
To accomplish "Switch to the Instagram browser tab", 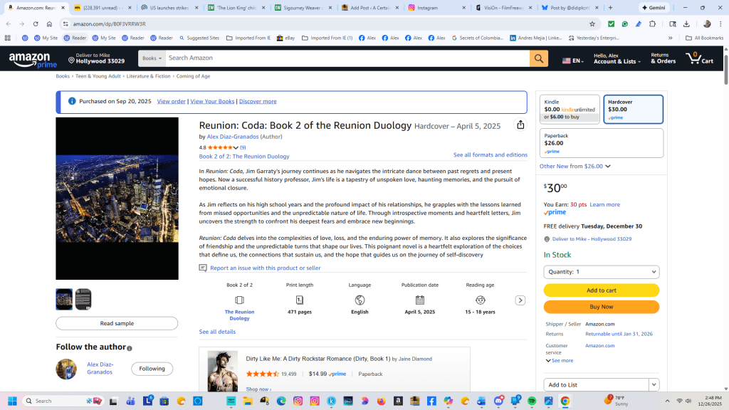I will click(x=436, y=8).
